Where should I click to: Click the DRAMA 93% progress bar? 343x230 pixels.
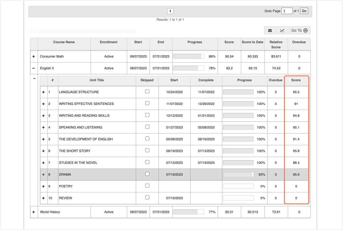pos(238,174)
